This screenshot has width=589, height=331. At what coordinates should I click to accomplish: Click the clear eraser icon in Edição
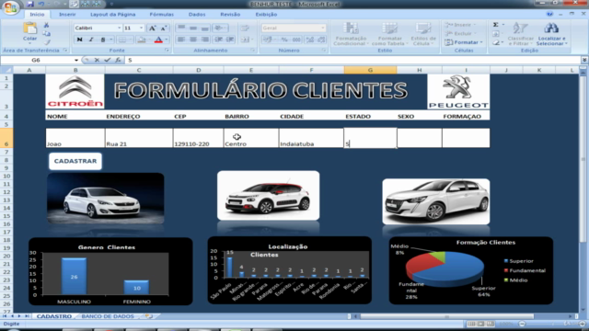496,43
